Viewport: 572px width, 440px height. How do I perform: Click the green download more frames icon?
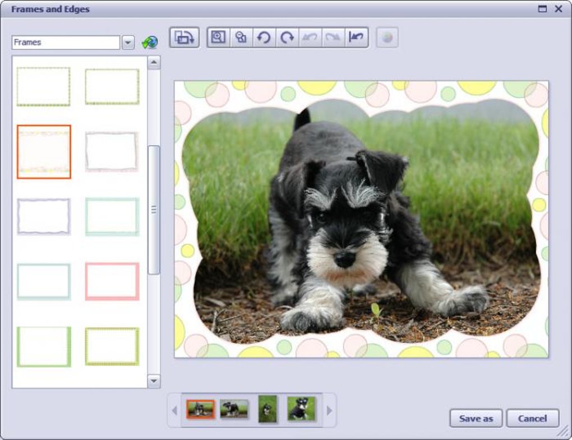(x=150, y=42)
